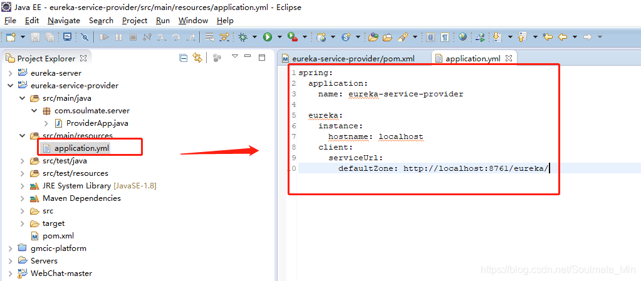The height and width of the screenshot is (281, 641).
Task: Open the Help menu
Action: 225,21
